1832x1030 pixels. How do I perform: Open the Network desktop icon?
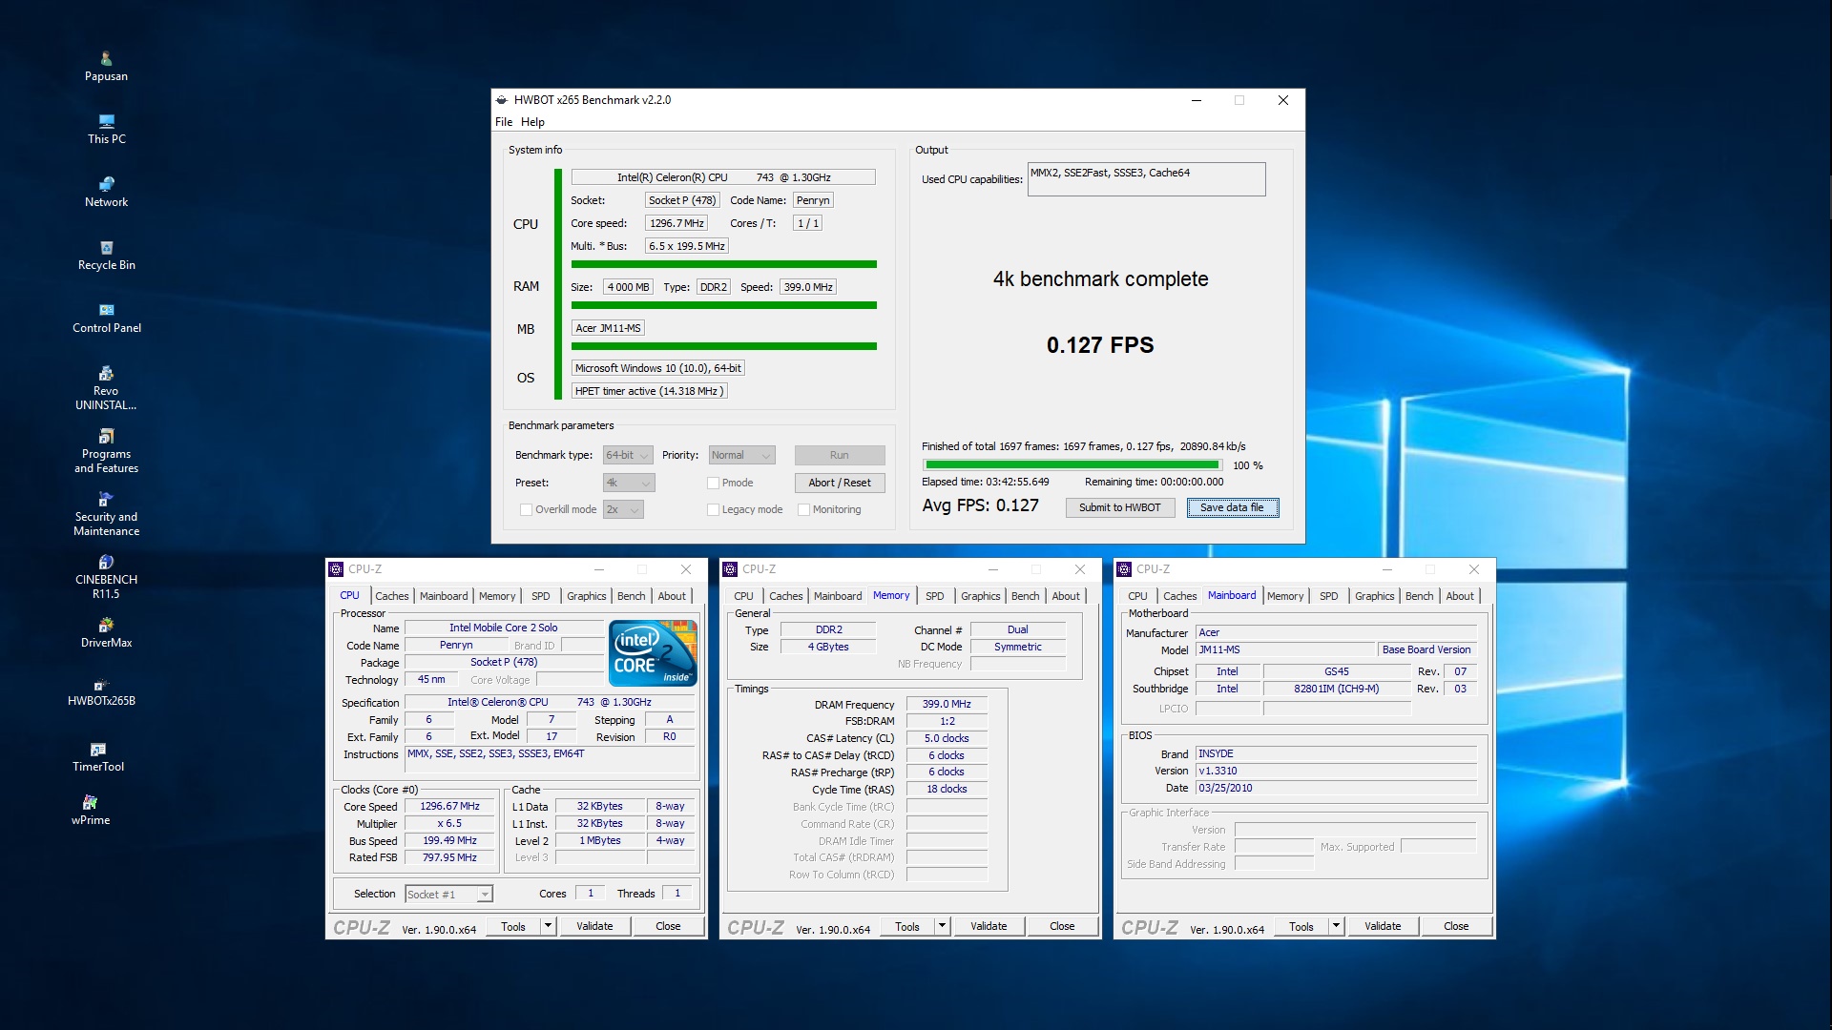pos(106,192)
